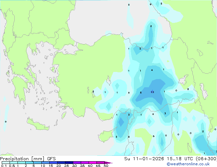Click the "11" precipitation value on the map
Image resolution: width=217 pixels, height=167 pixels.
[x=152, y=92]
